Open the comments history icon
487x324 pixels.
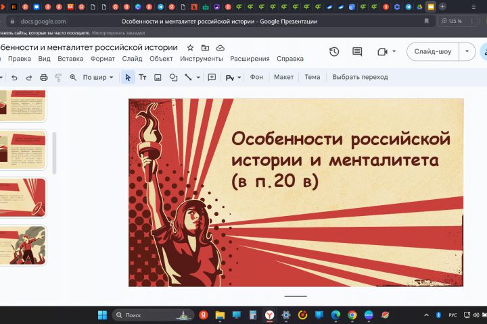357,52
